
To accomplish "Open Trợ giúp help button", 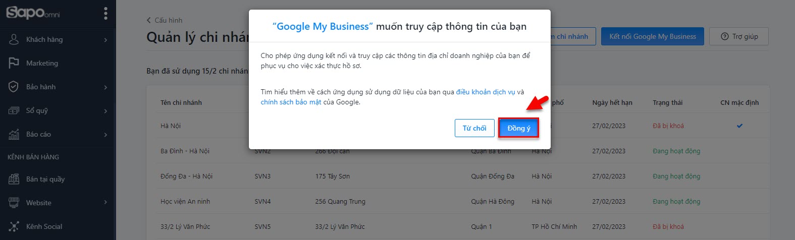I will click(739, 36).
